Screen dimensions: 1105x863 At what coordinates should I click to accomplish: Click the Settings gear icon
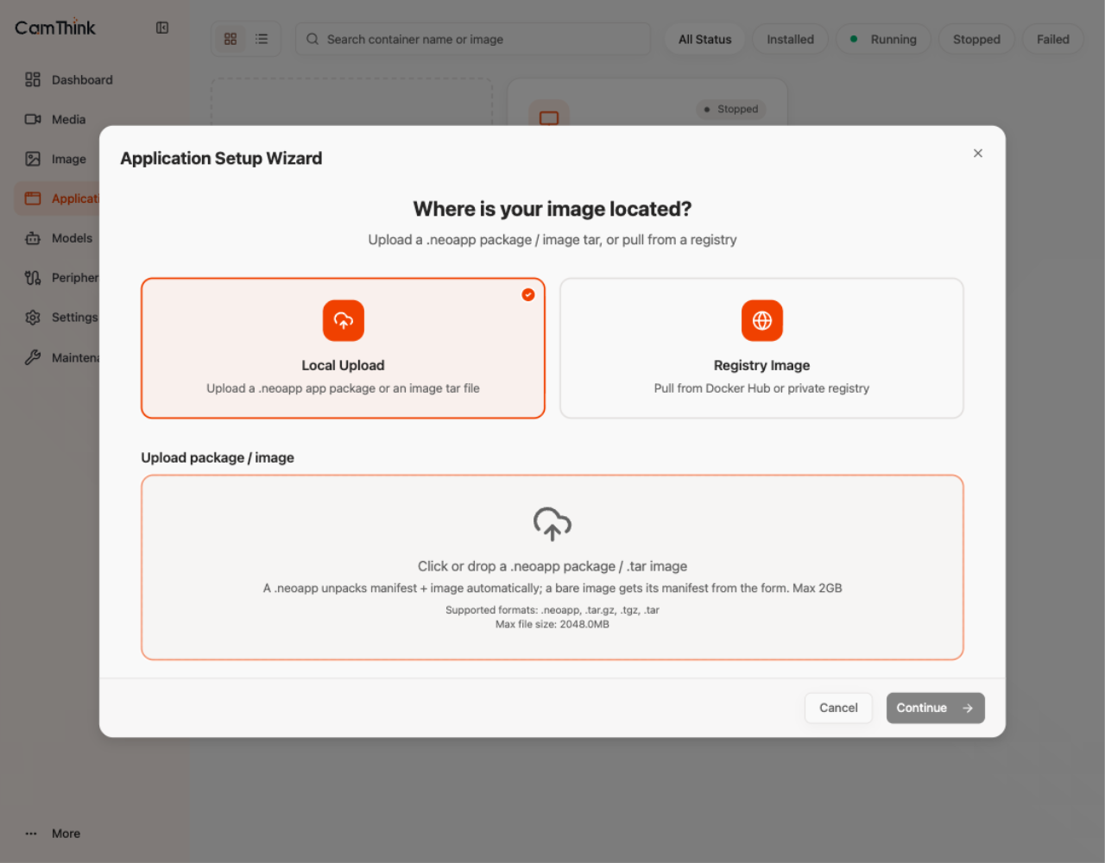(33, 318)
